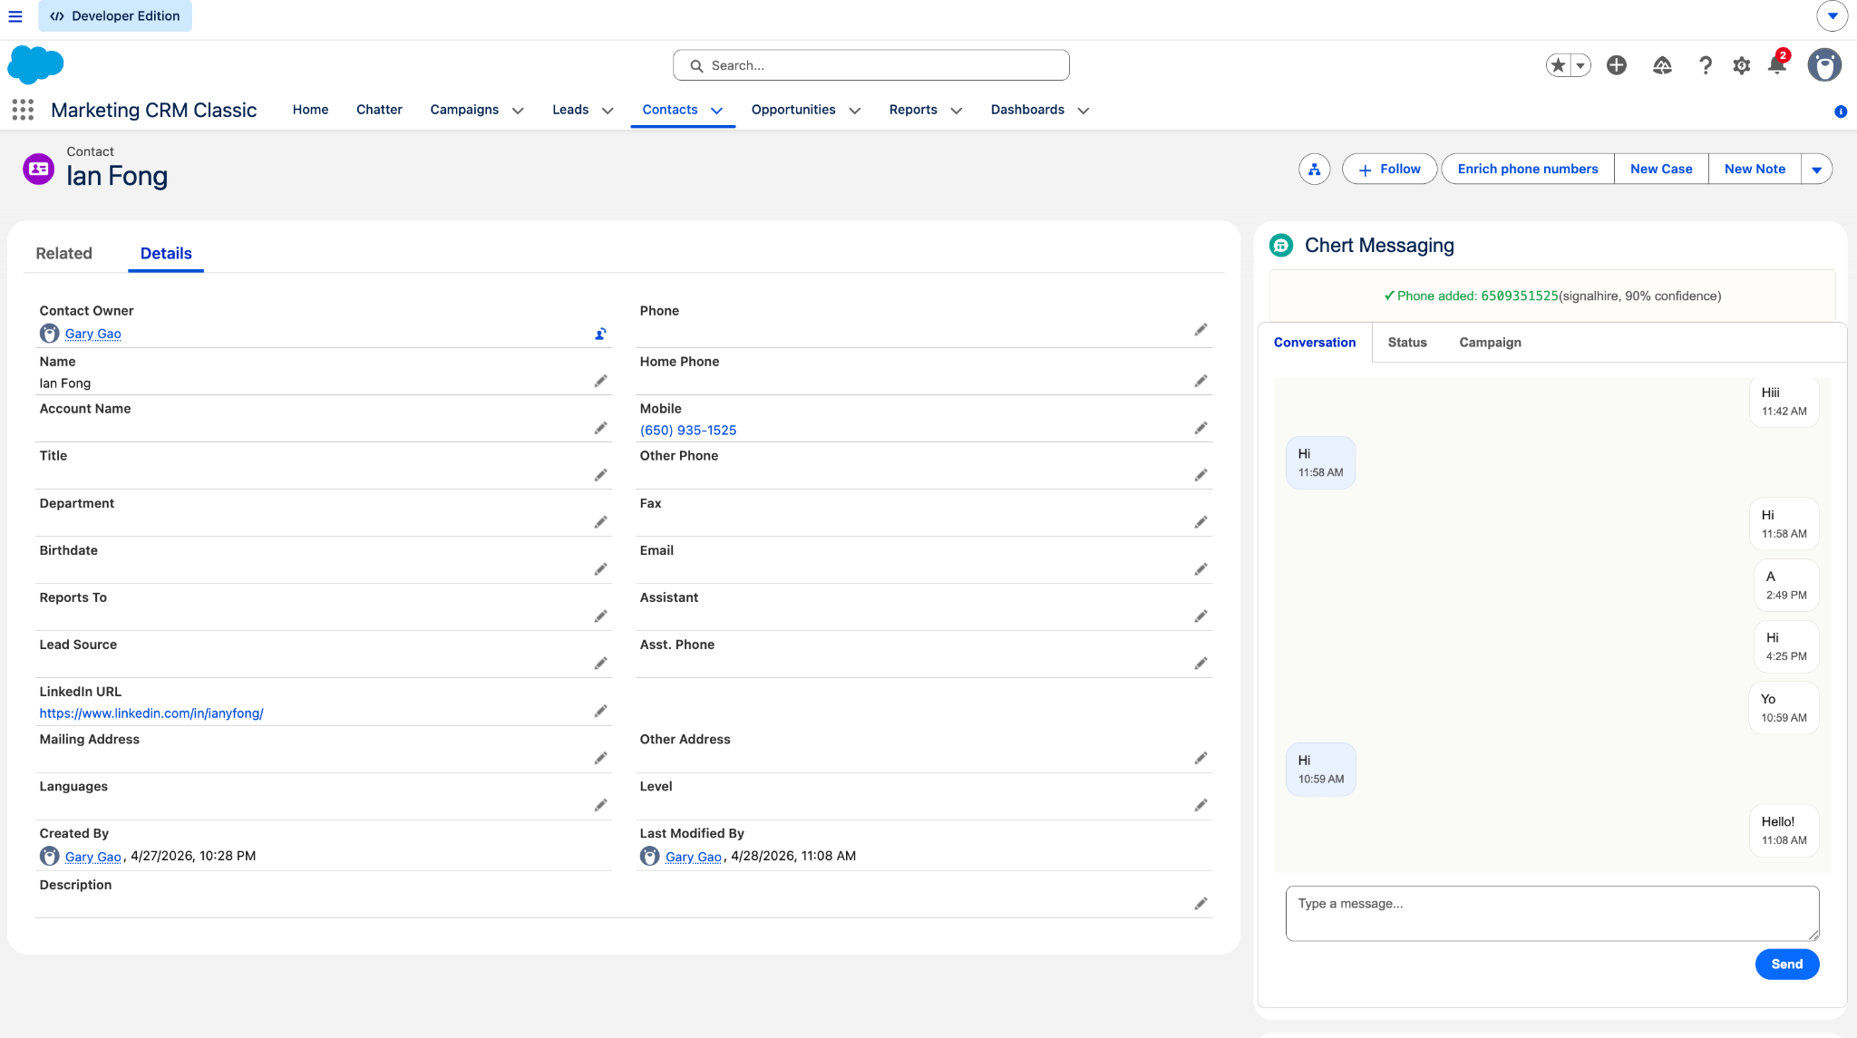Click the Follow button
Image resolution: width=1857 pixels, height=1038 pixels.
click(x=1389, y=170)
